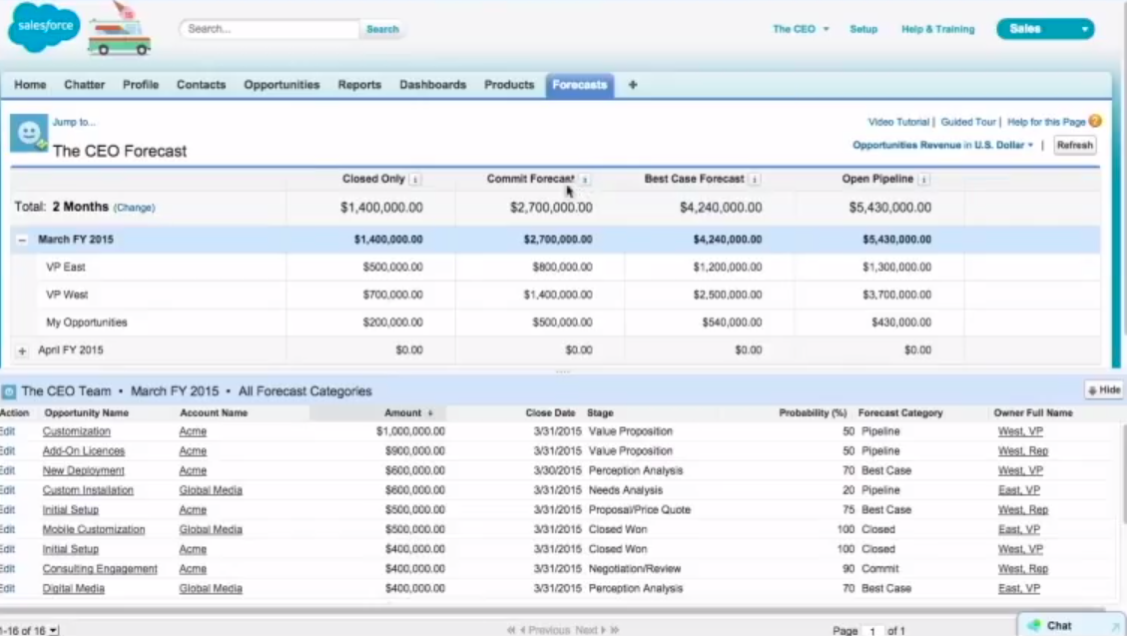Click the Open Pipeline info icon
Screen dimensions: 1127x636
coord(924,180)
